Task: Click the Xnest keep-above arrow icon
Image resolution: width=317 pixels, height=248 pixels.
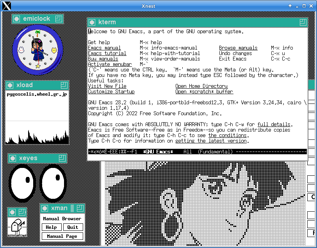Action: (x=290, y=6)
